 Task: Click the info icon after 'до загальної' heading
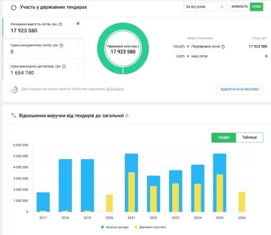coord(127,116)
